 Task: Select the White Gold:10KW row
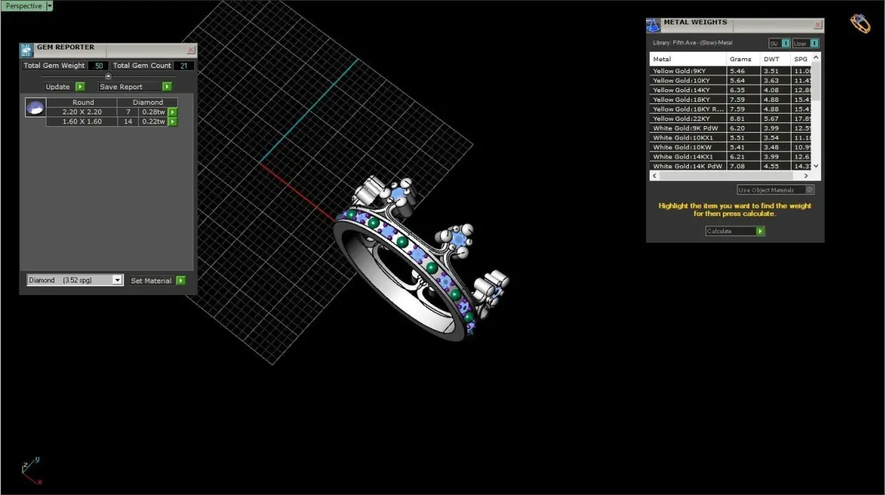pyautogui.click(x=730, y=148)
